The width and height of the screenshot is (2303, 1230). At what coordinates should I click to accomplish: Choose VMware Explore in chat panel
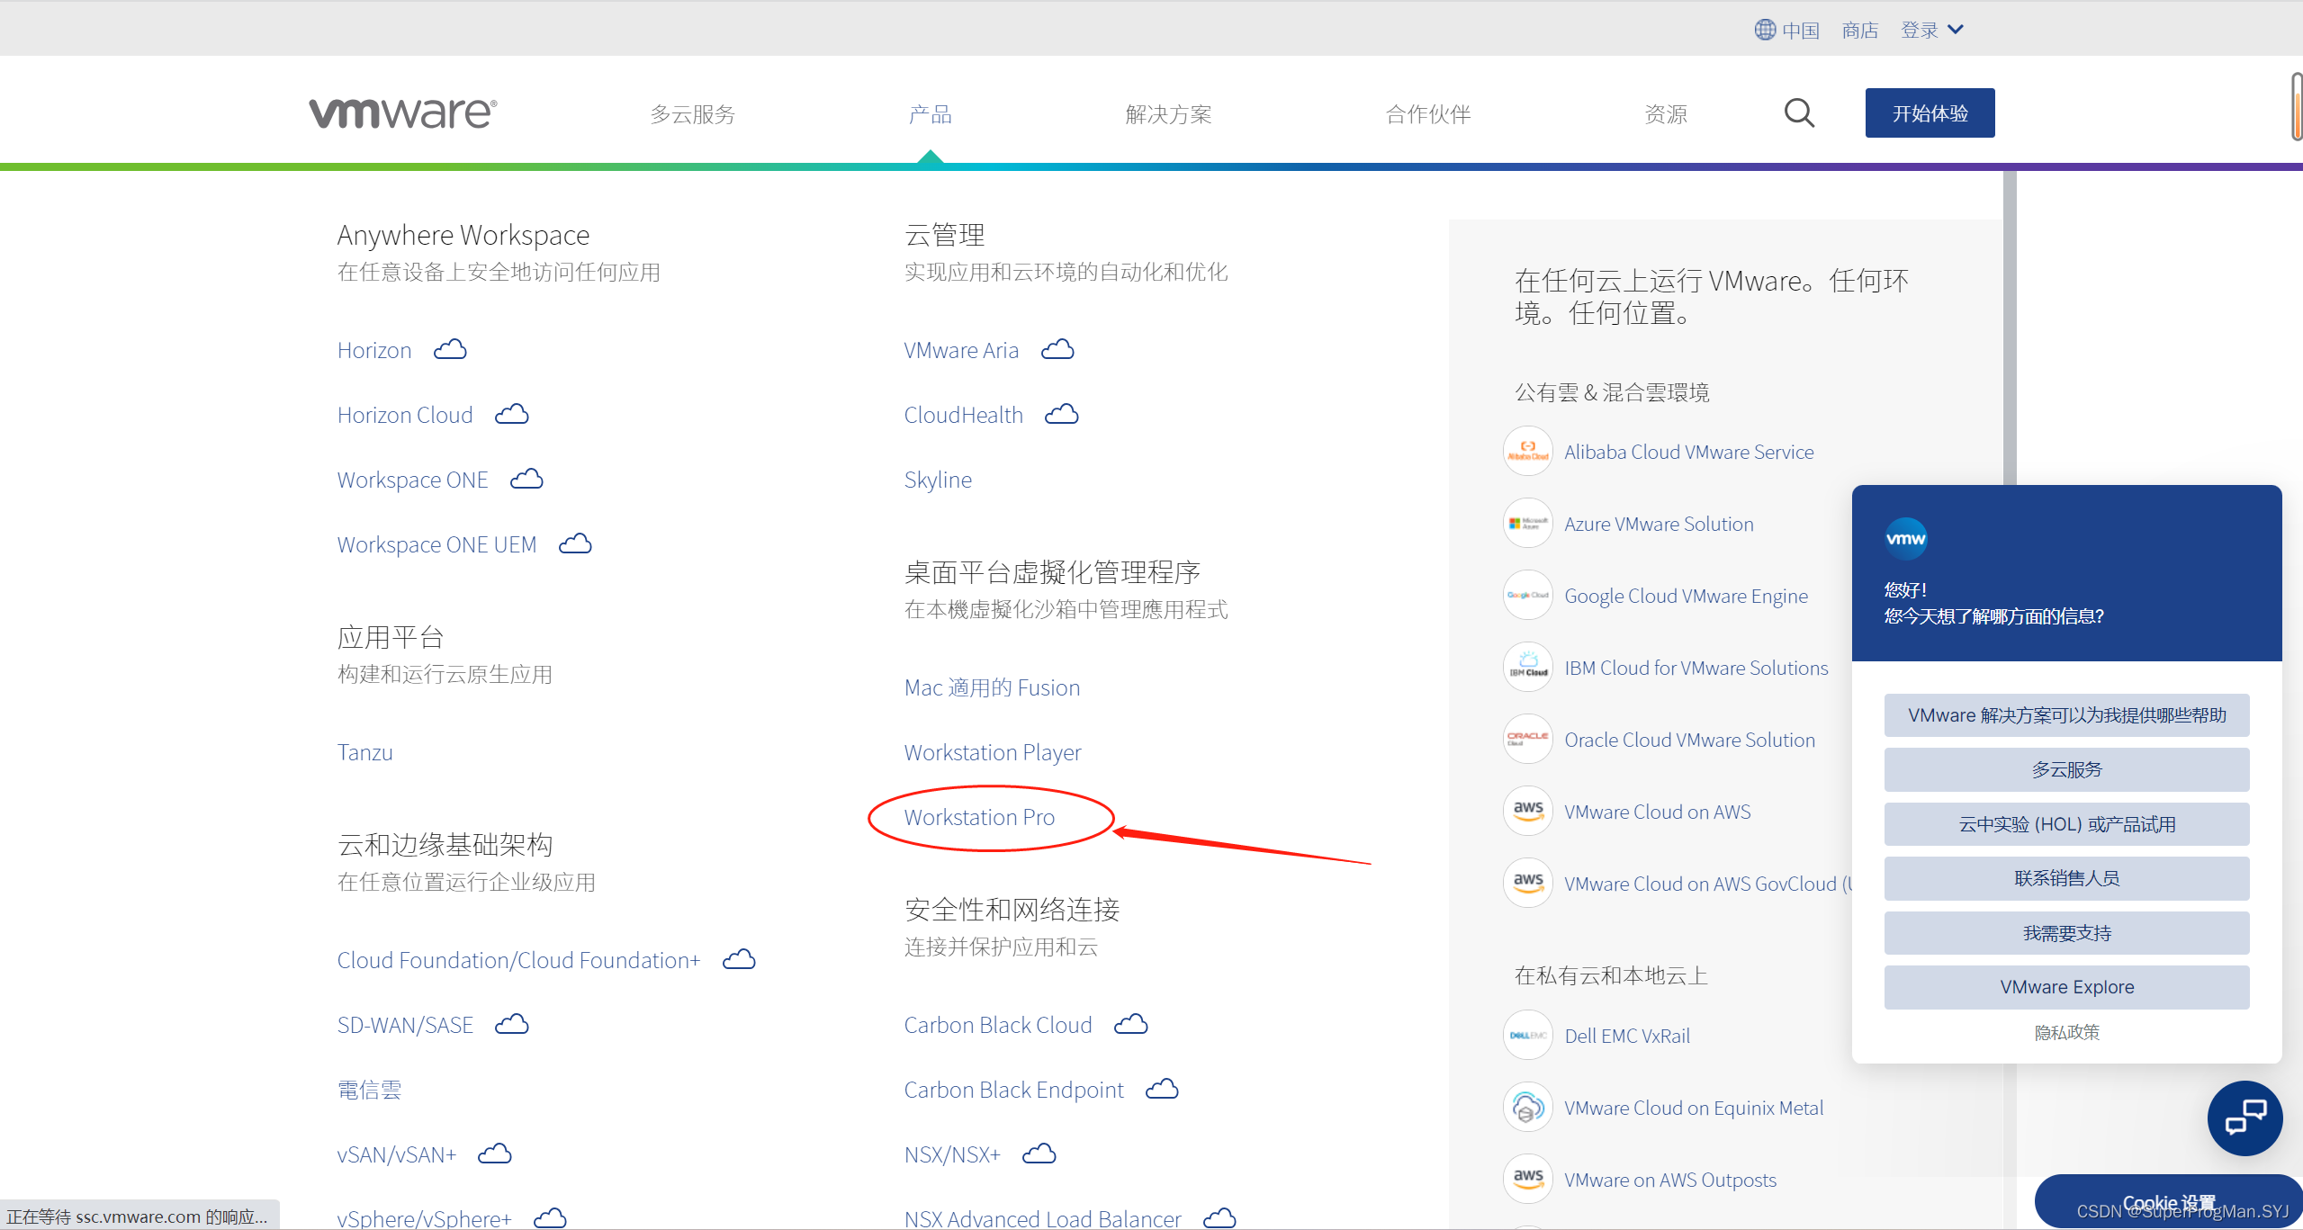(x=2066, y=987)
